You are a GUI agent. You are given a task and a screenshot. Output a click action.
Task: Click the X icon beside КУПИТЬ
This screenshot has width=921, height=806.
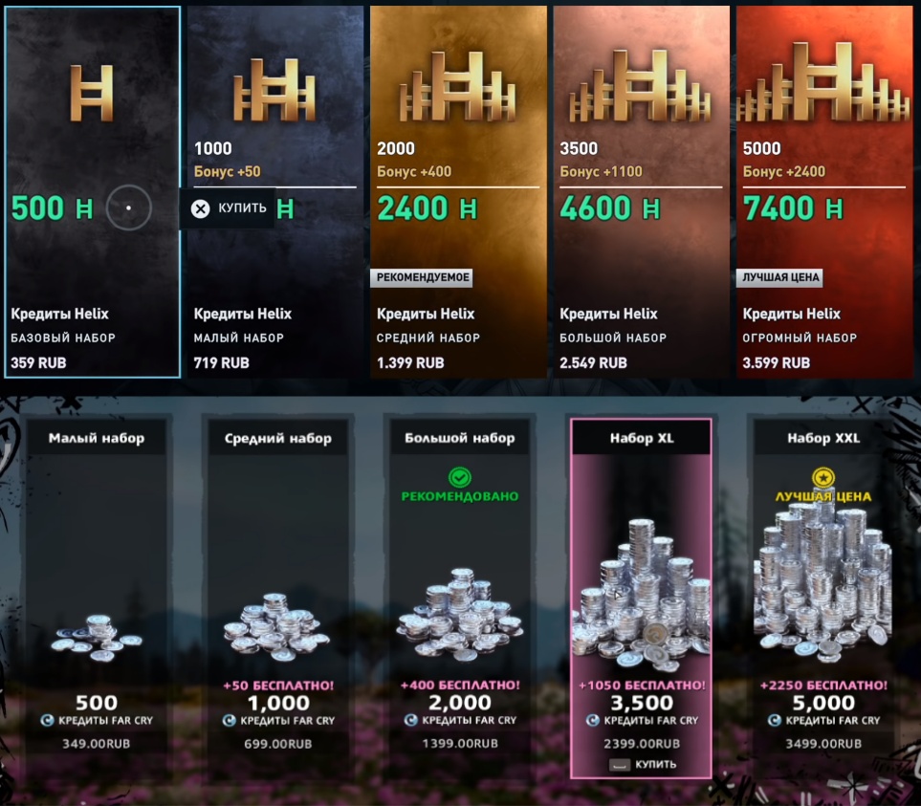pos(200,208)
